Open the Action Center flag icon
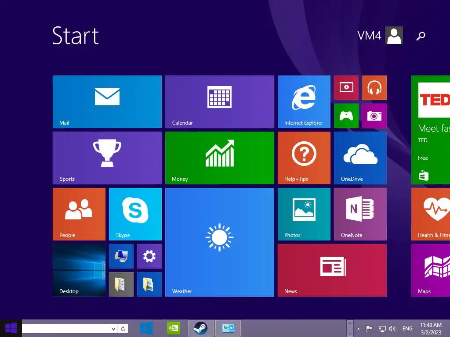The image size is (450, 337). point(369,329)
